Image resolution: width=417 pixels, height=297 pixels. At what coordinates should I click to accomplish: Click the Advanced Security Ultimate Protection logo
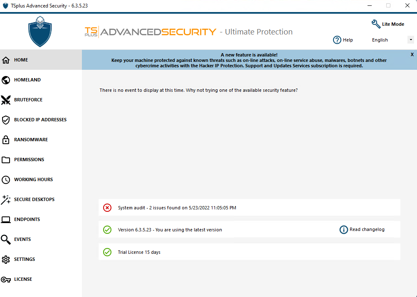pyautogui.click(x=189, y=32)
